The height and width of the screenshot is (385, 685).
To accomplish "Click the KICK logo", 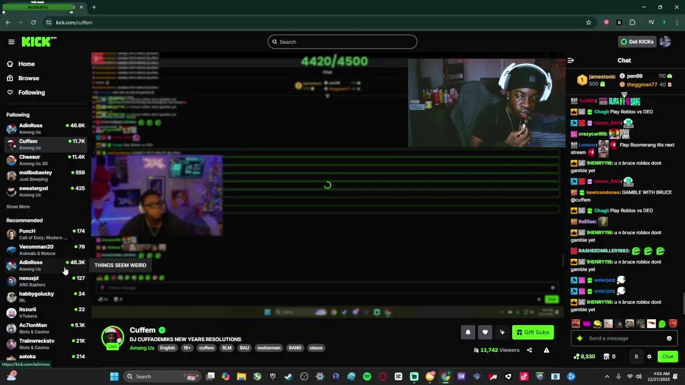I will click(x=39, y=42).
